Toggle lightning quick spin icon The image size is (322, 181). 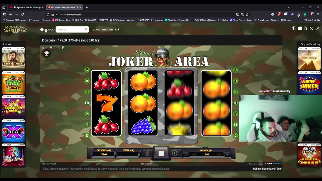click(63, 48)
